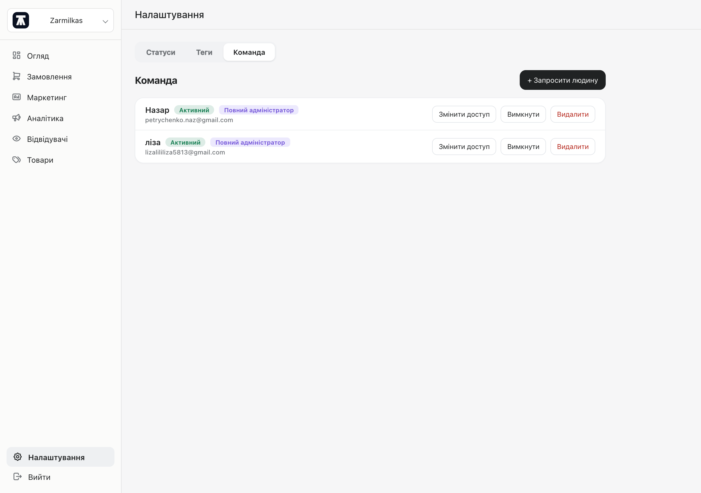This screenshot has width=701, height=493.
Task: Click Змінити доступ for ліза
Action: (x=464, y=147)
